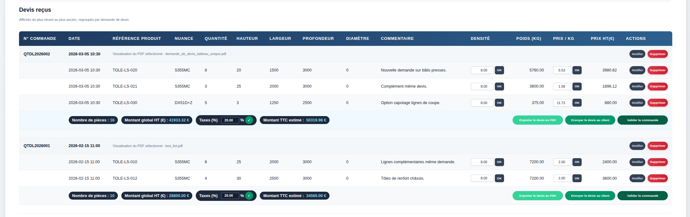Export quote QTDL2026002 to PDF
This screenshot has height=217, width=690.
[x=537, y=120]
